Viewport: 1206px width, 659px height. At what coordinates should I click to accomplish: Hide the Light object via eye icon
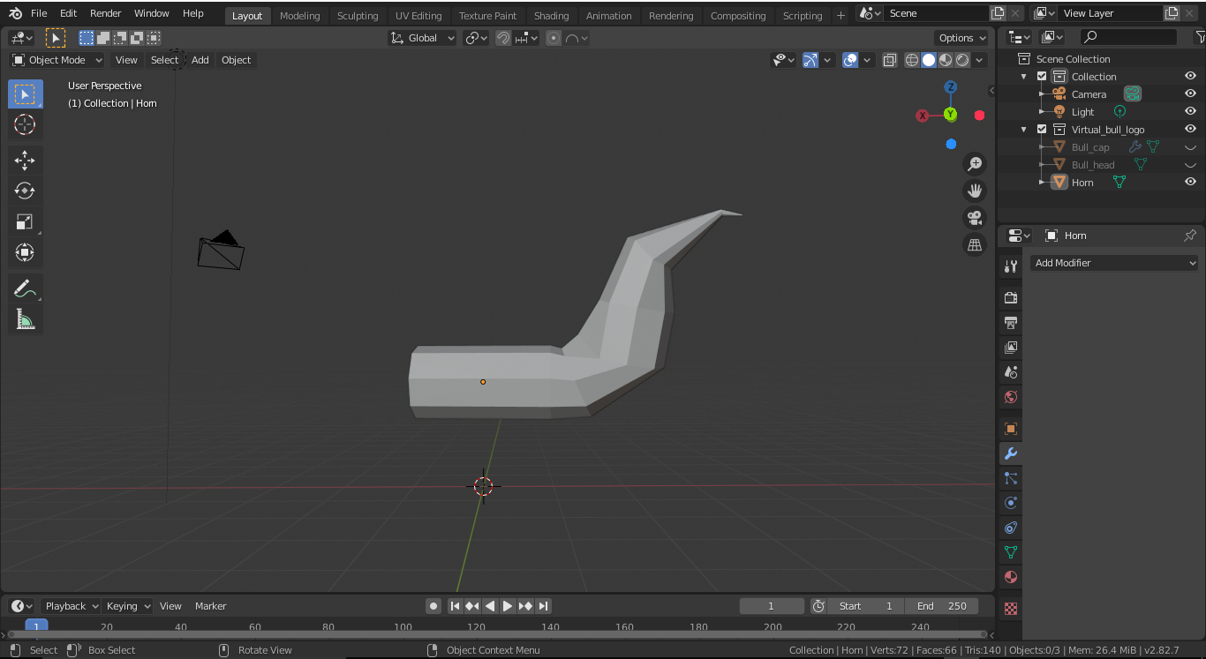1190,112
